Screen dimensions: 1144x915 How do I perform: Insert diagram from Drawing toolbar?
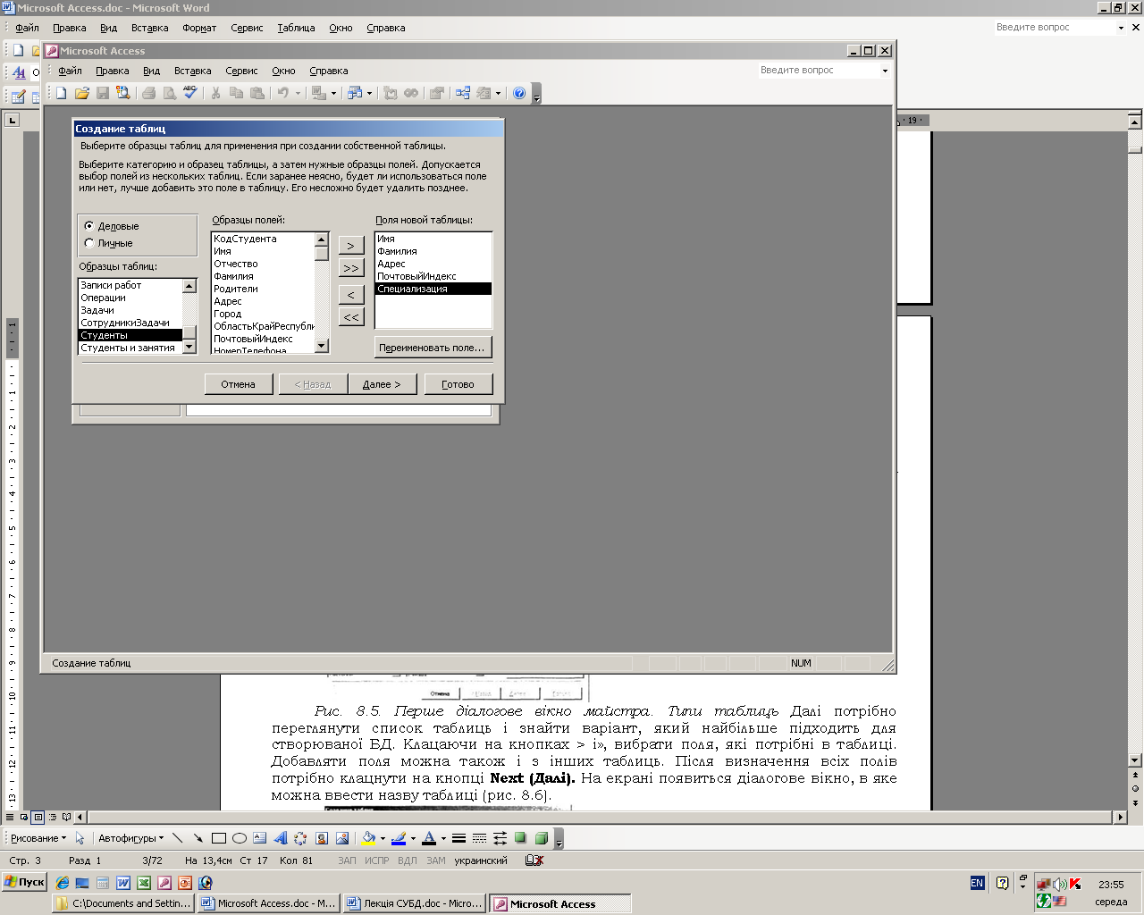[300, 838]
